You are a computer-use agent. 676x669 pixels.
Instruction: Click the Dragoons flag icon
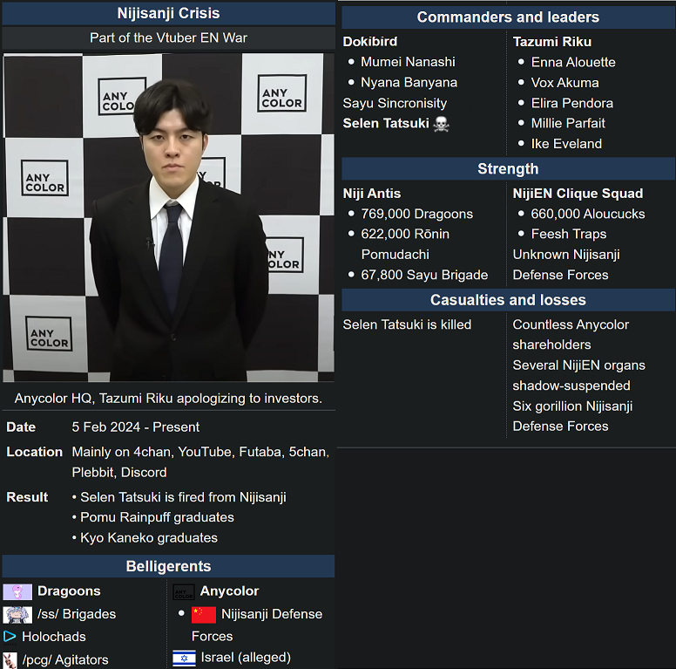17,591
